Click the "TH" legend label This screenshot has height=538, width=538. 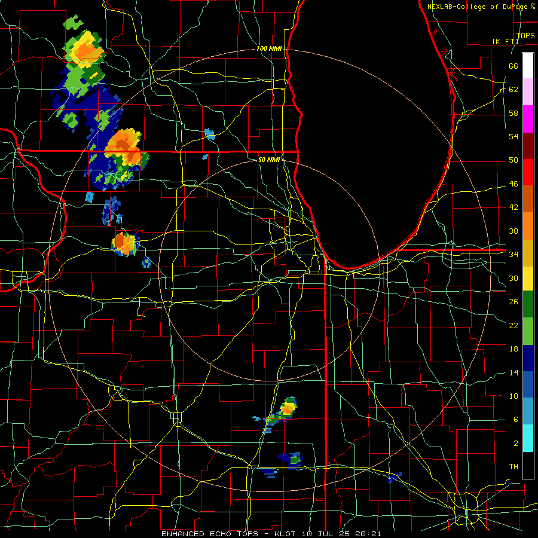513,467
